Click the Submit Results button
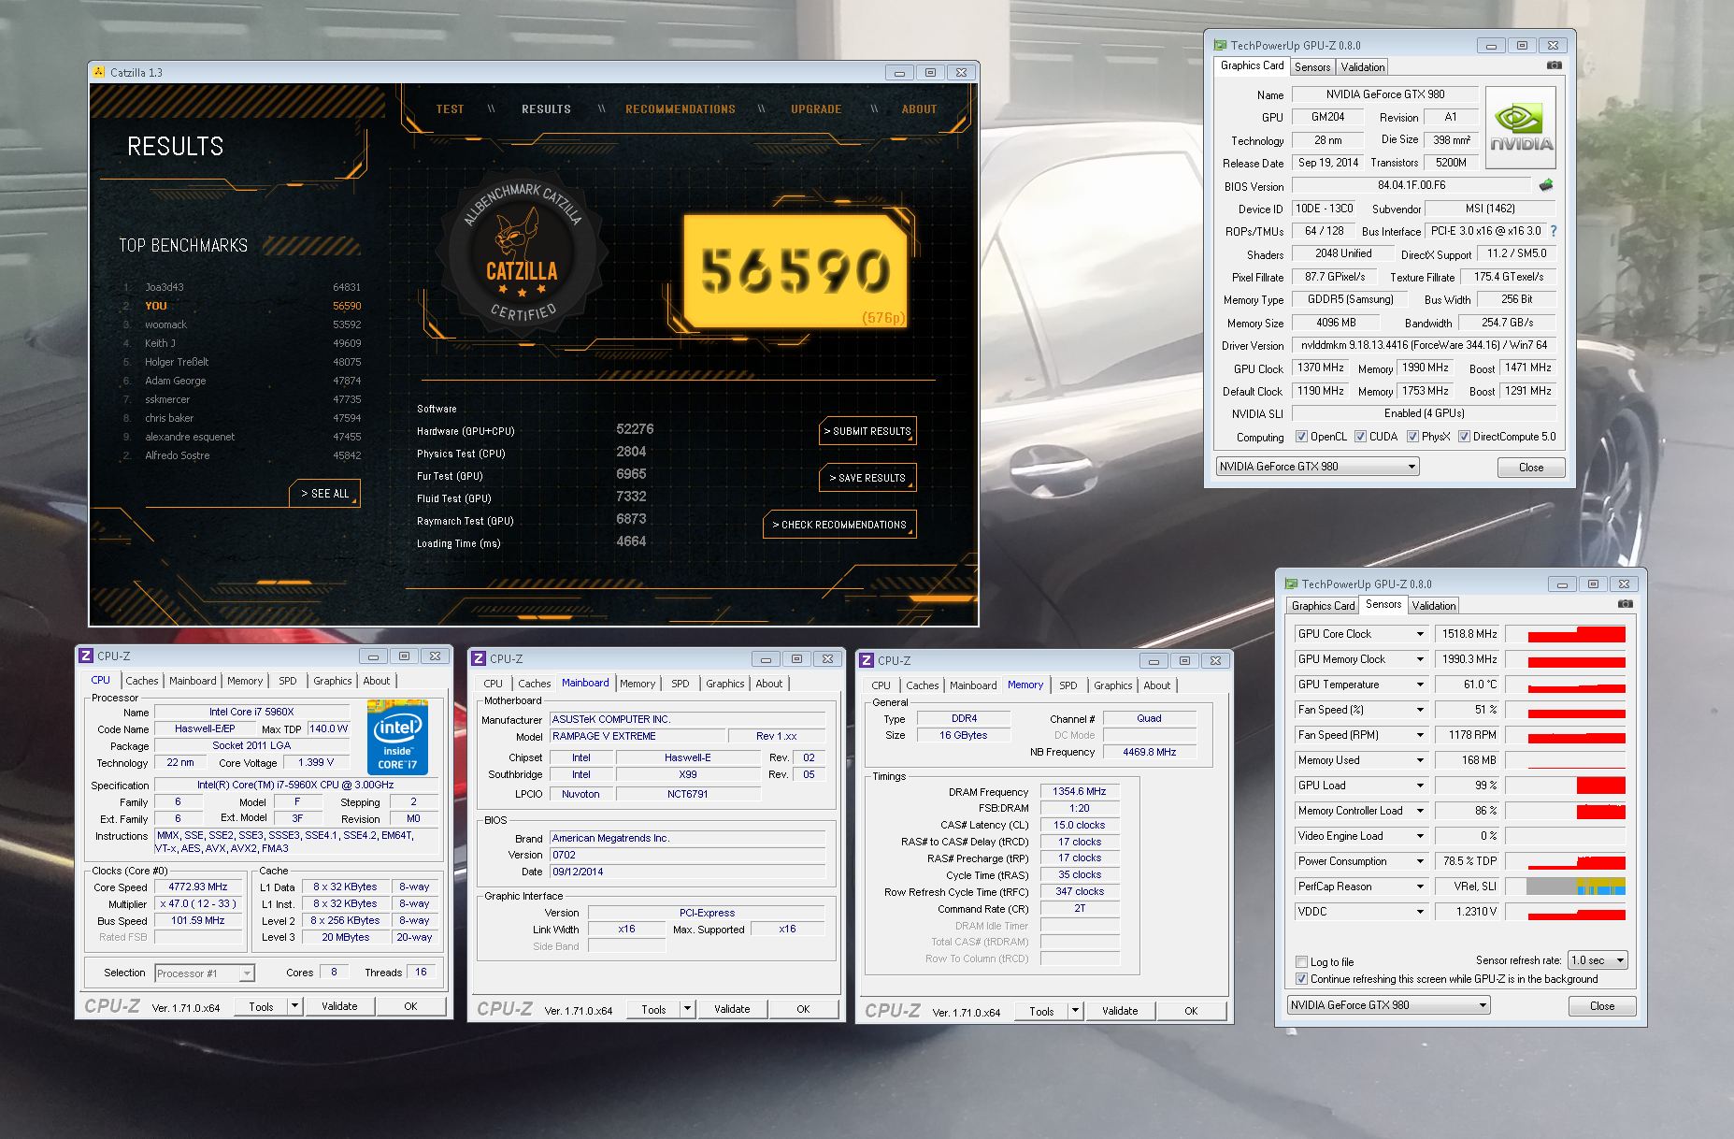Viewport: 1734px width, 1139px height. tap(867, 431)
